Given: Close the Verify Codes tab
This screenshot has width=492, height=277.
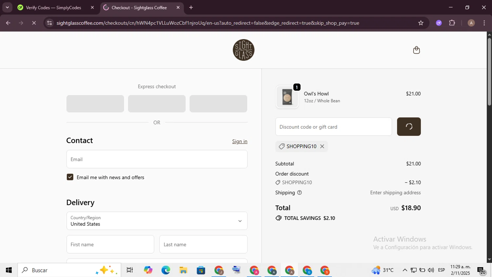Looking at the screenshot, I should click(92, 8).
